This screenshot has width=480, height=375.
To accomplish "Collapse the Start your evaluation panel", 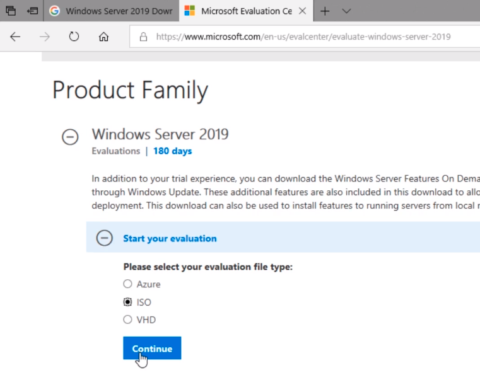I will pos(104,238).
